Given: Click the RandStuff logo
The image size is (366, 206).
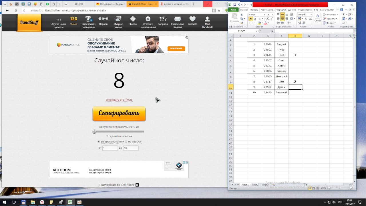Looking at the screenshot, I should click(x=29, y=22).
